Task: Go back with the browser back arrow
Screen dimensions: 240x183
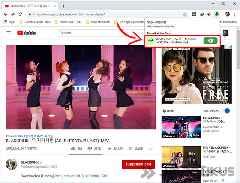Action: (x=5, y=15)
